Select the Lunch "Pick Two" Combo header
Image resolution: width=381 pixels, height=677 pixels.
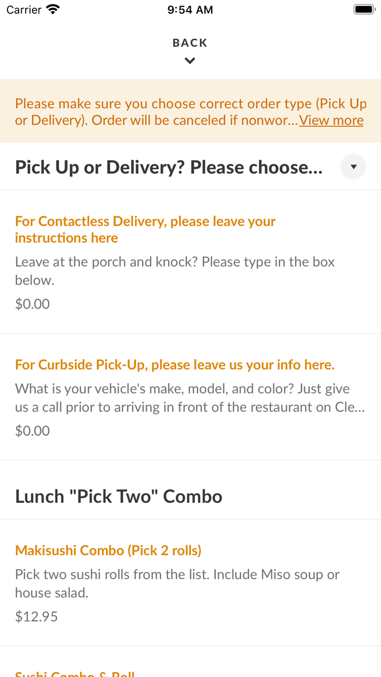pos(119,496)
